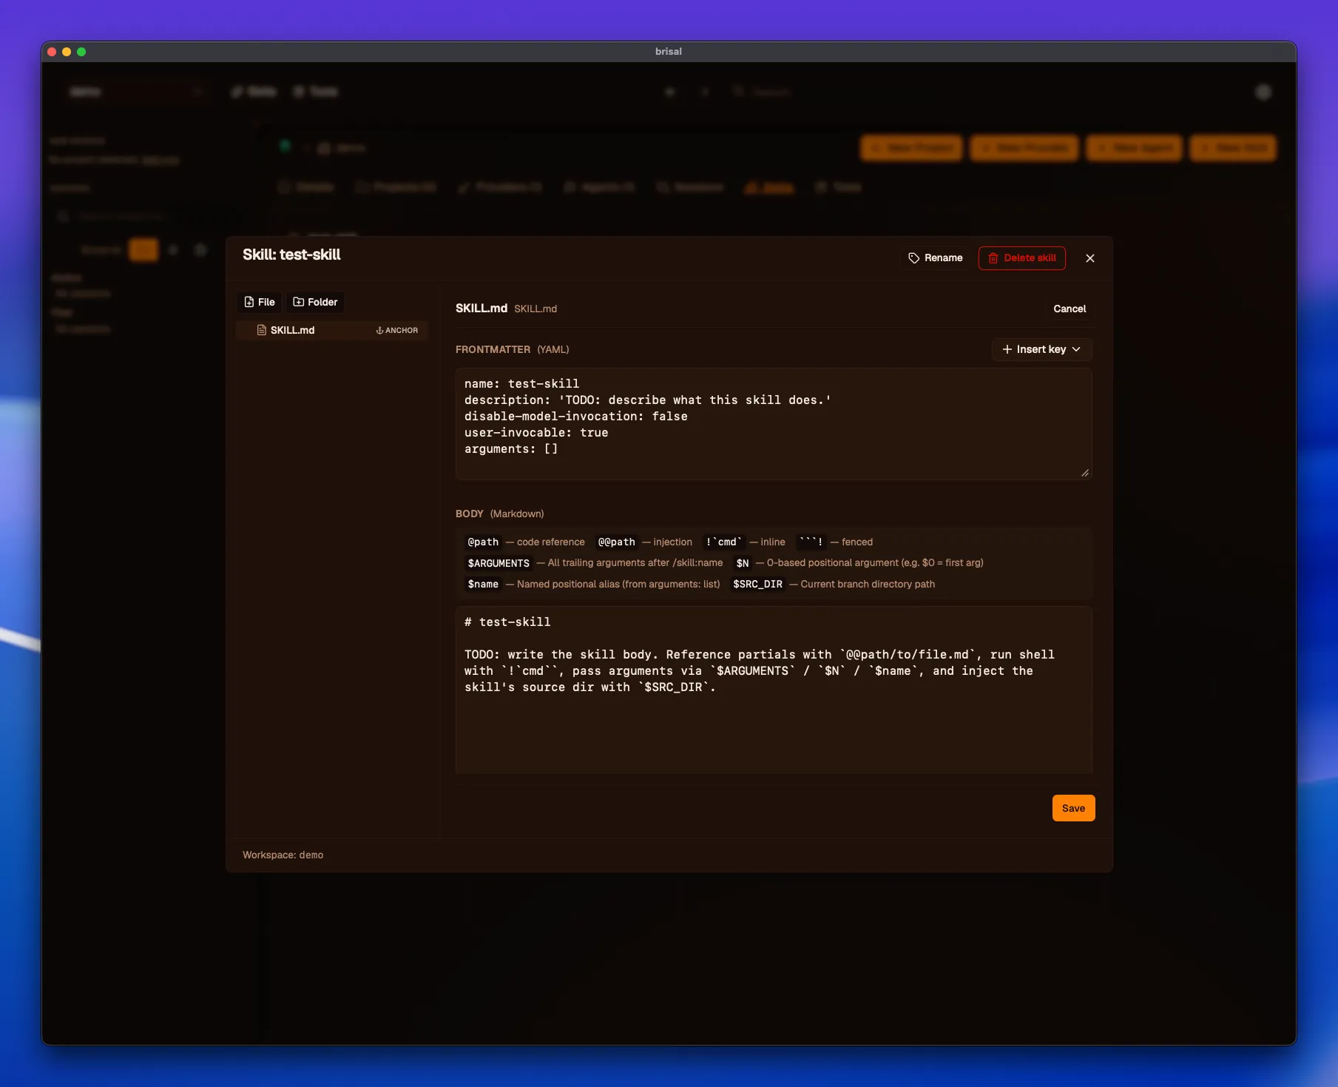Click the $N positional argument chip
The height and width of the screenshot is (1087, 1338).
pyautogui.click(x=743, y=563)
